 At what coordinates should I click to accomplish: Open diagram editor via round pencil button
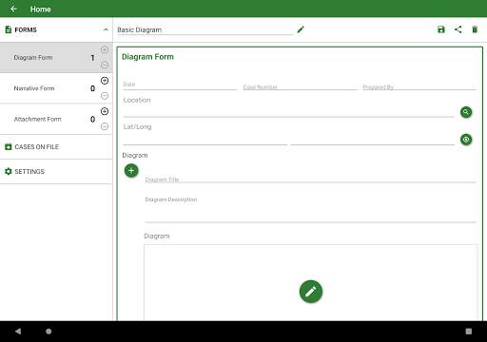311,292
